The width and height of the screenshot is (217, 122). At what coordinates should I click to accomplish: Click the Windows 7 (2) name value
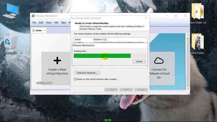point(100,39)
